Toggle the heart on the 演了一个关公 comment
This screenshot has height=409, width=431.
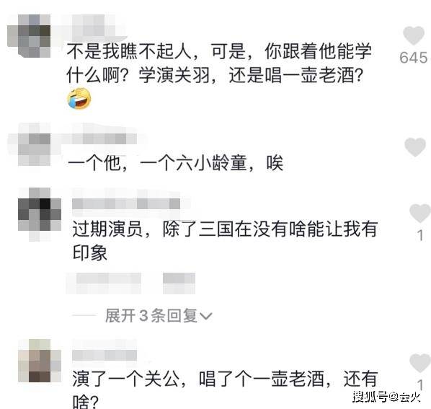click(419, 363)
